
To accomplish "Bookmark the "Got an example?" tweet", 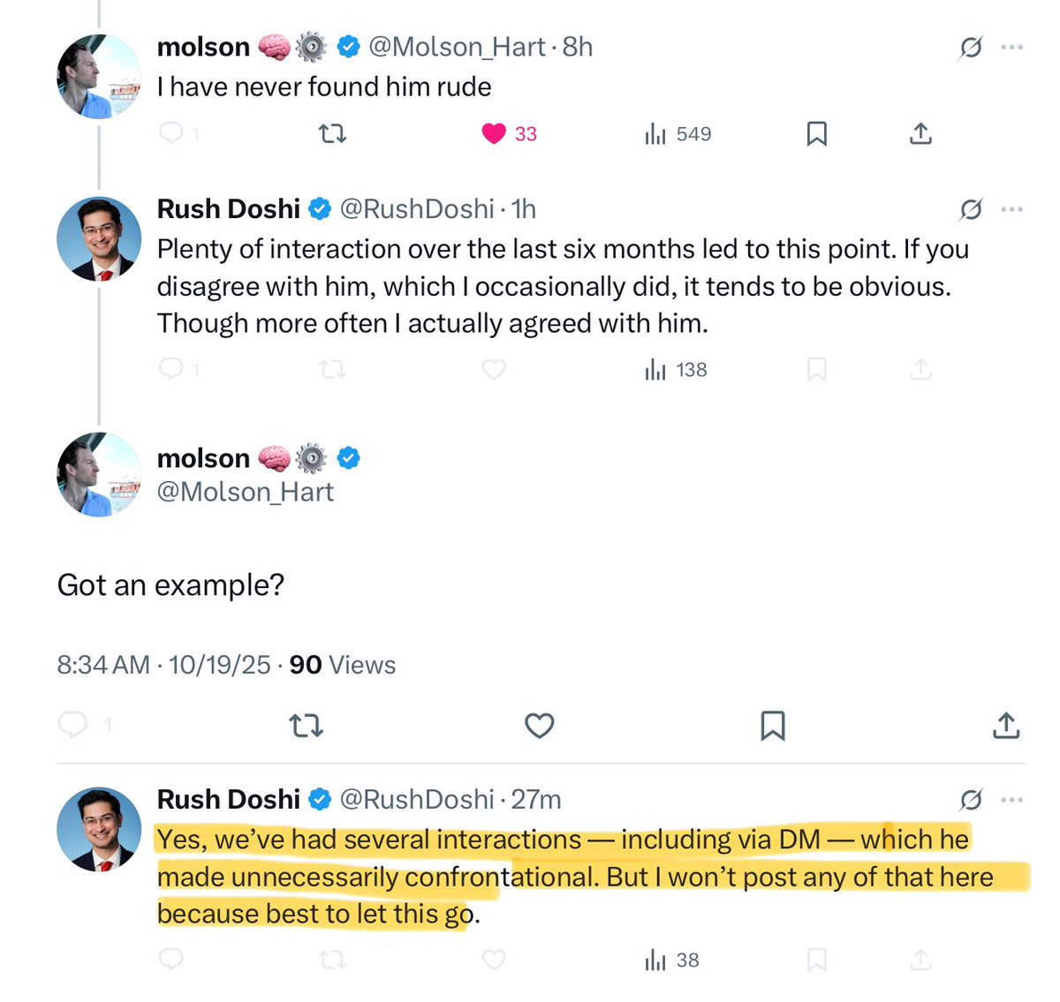I will [x=773, y=726].
